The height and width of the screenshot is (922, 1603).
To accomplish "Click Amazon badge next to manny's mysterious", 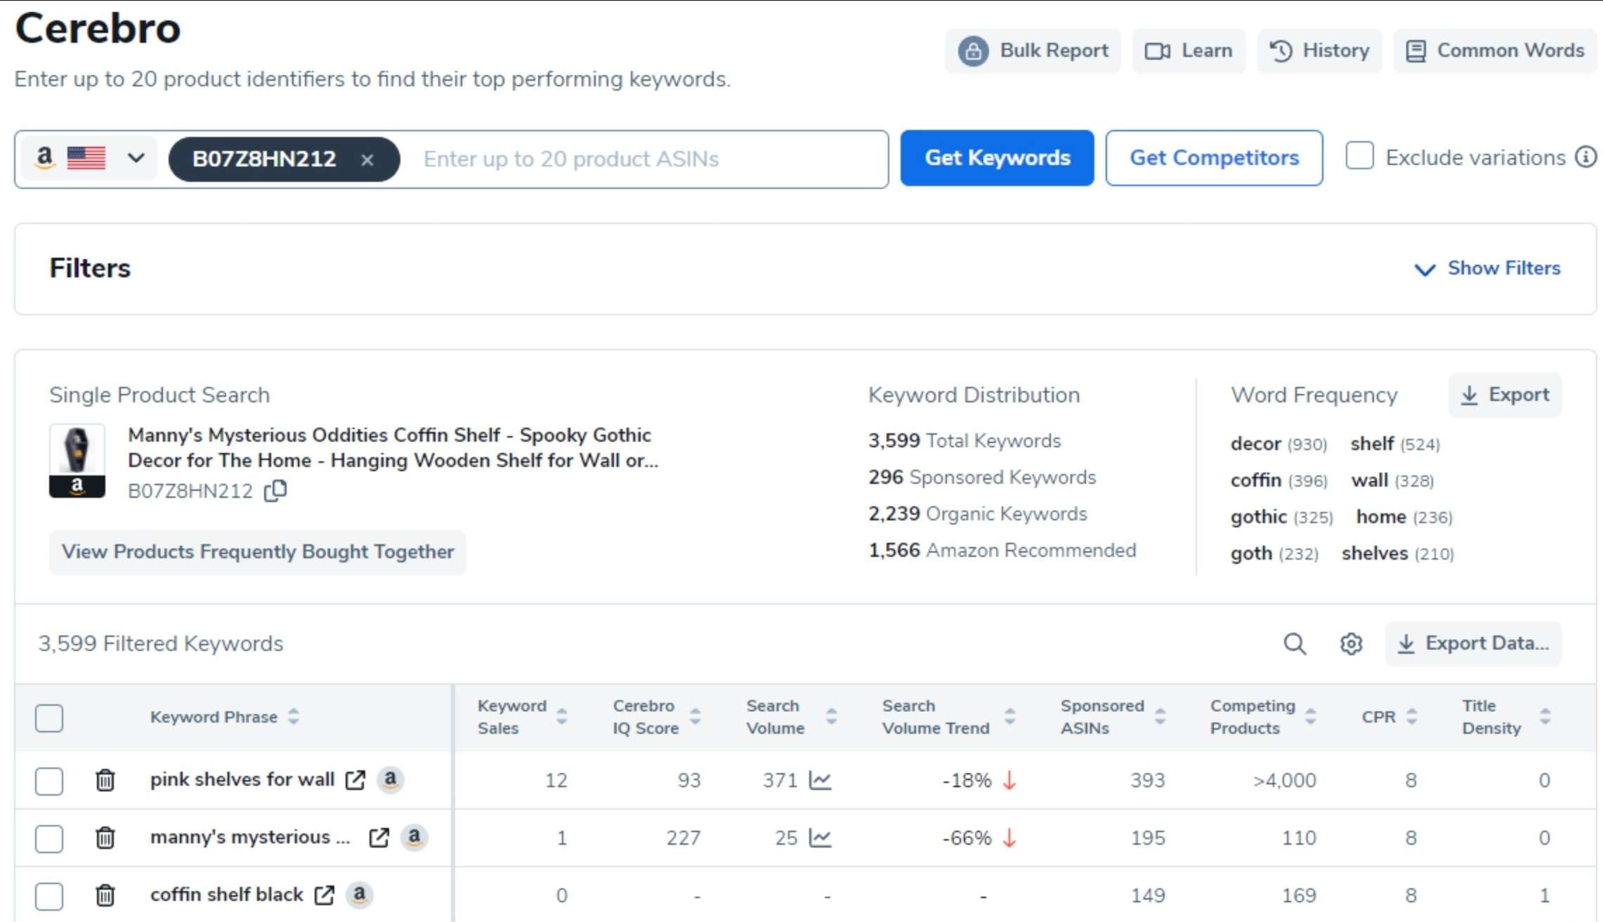I will click(414, 837).
